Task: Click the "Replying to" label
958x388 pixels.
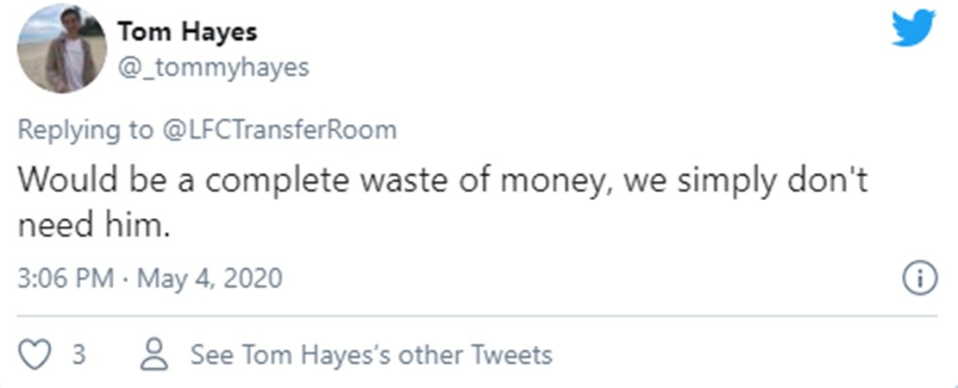Action: (83, 130)
